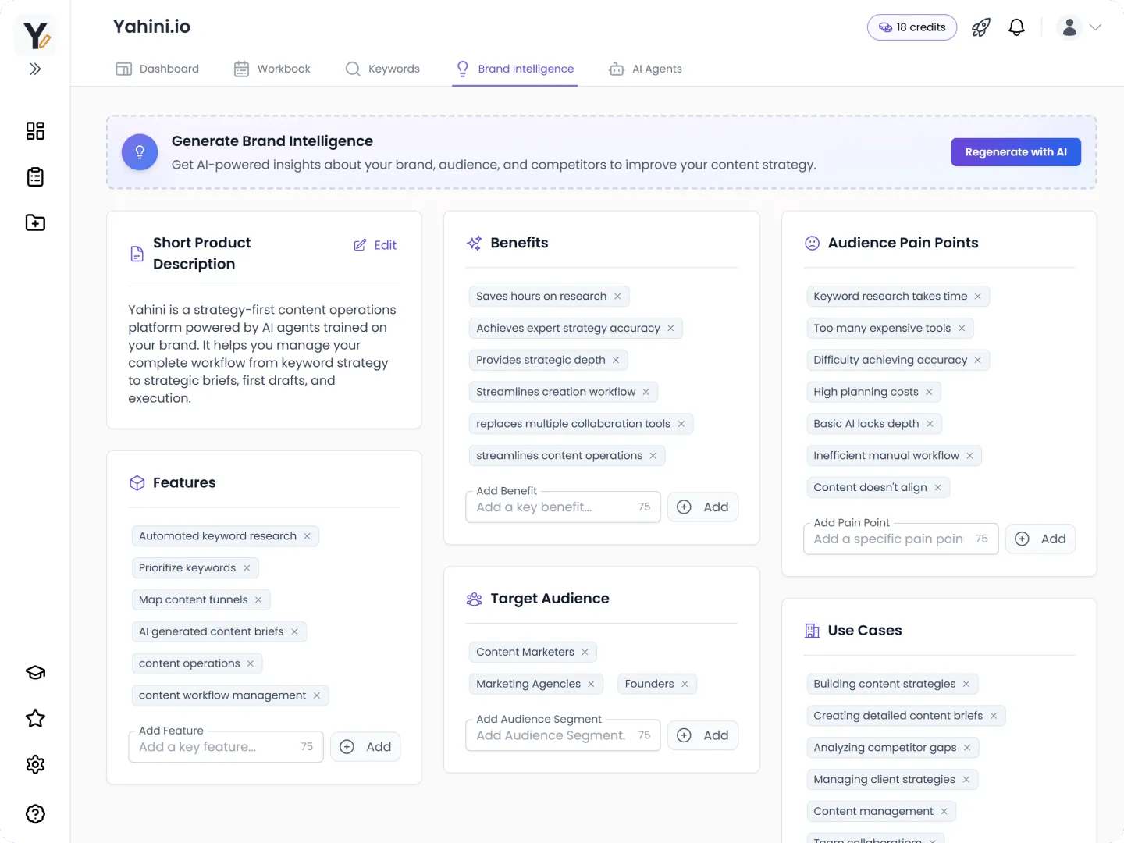1124x843 pixels.
Task: Open the help question-mark icon
Action: pyautogui.click(x=34, y=813)
